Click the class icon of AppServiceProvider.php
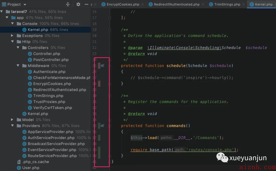This screenshot has width=276, height=171. click(25, 132)
